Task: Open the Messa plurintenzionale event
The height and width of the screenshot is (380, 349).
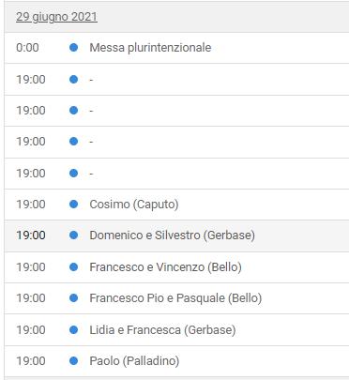Action: tap(150, 48)
